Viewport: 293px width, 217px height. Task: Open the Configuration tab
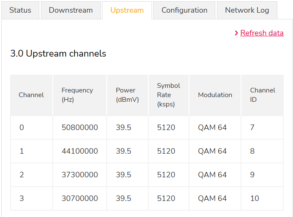[x=184, y=10]
